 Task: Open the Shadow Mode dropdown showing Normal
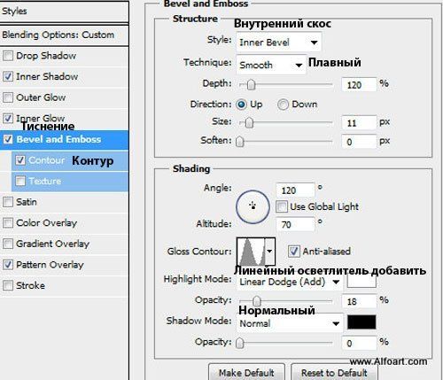[x=290, y=323]
